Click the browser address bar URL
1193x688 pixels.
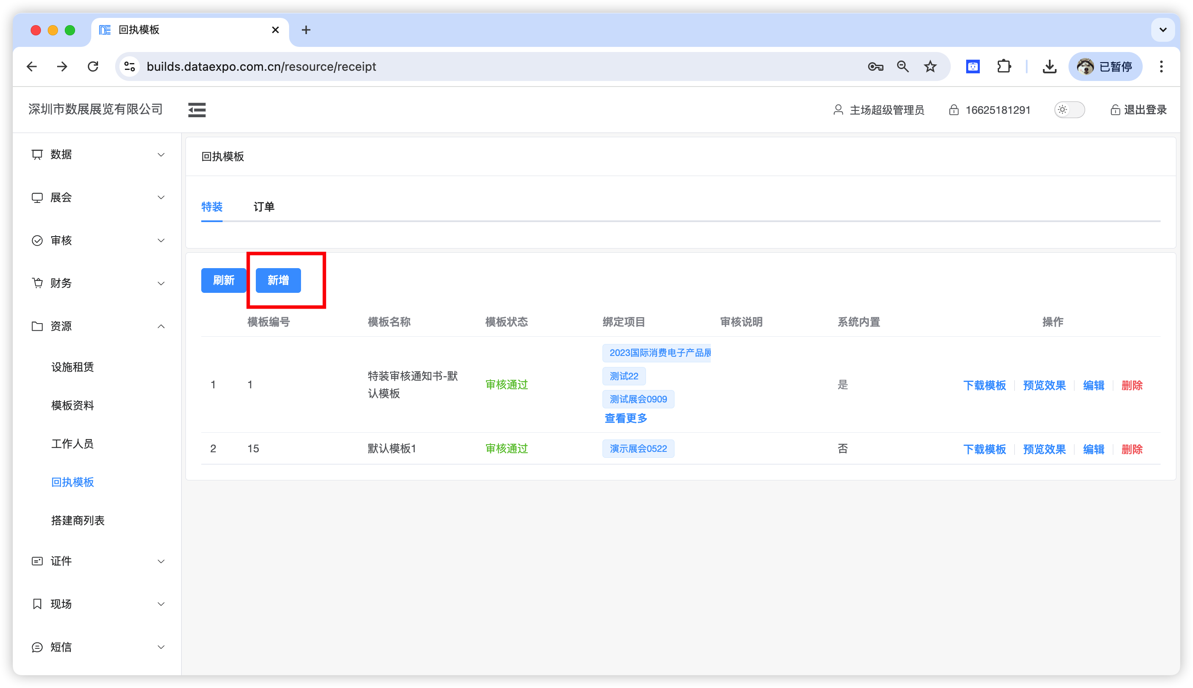click(x=261, y=66)
